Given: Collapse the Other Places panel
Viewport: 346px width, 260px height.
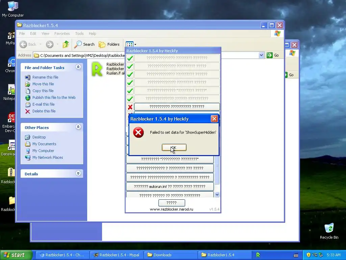Looking at the screenshot, I should [78, 127].
